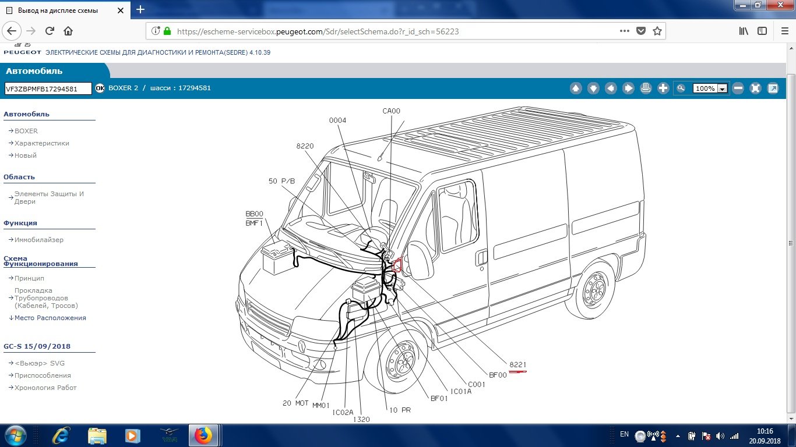Select the Место Расположения menu item

[50, 318]
